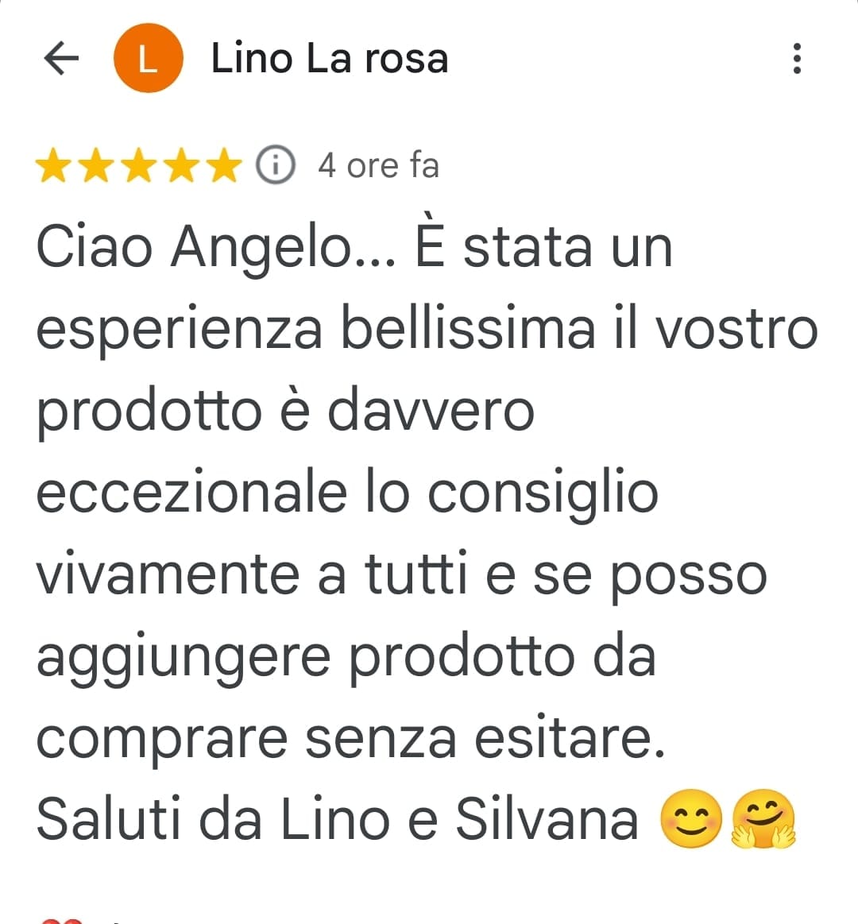Open the three-dot overflow menu
Image resolution: width=858 pixels, height=924 pixels.
click(x=797, y=58)
